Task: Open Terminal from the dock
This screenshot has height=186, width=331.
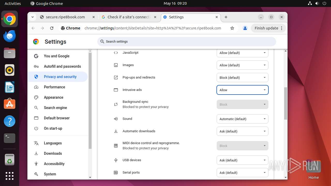Action: pyautogui.click(x=10, y=138)
